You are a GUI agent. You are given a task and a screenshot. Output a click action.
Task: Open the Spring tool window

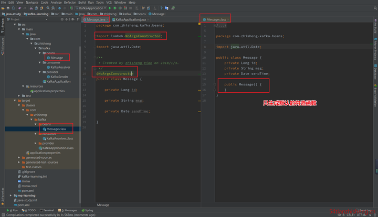[87, 210]
